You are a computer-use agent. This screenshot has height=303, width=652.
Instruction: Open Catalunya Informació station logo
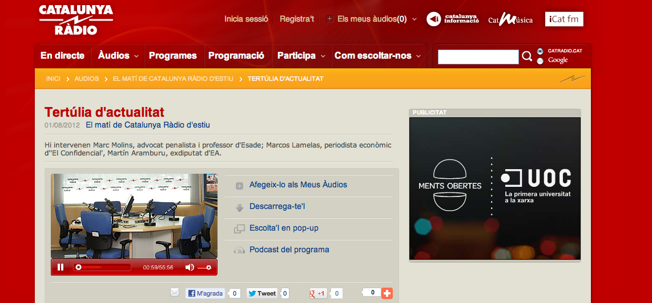452,19
